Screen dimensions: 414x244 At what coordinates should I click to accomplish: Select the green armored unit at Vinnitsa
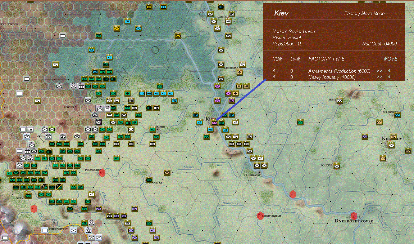149,180
